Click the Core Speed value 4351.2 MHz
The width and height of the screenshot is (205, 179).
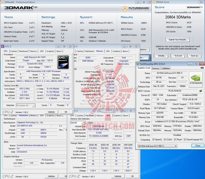click(24, 89)
